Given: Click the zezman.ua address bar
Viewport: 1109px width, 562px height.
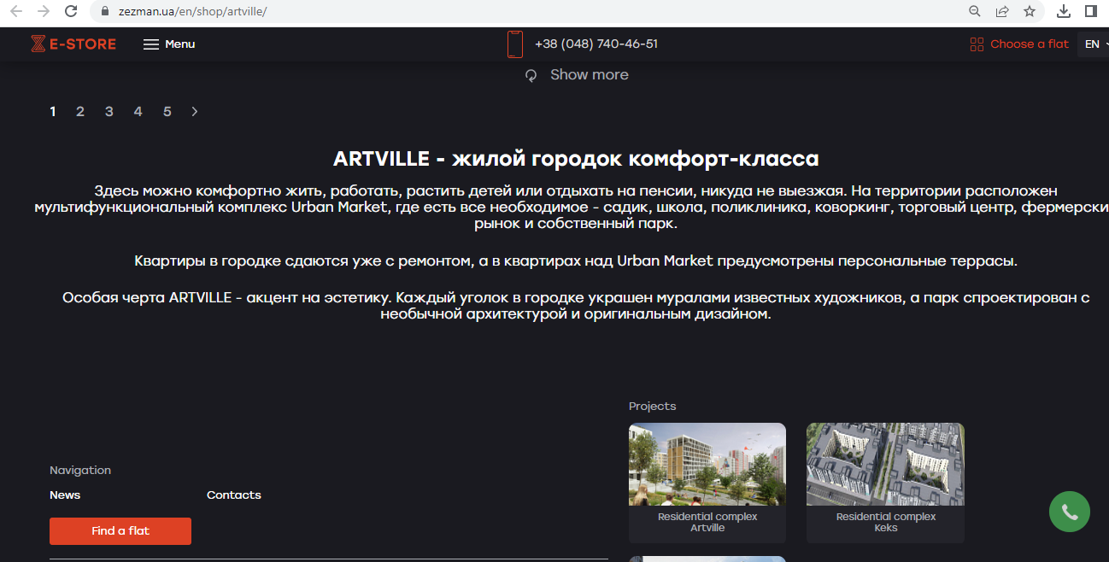Looking at the screenshot, I should (530, 12).
